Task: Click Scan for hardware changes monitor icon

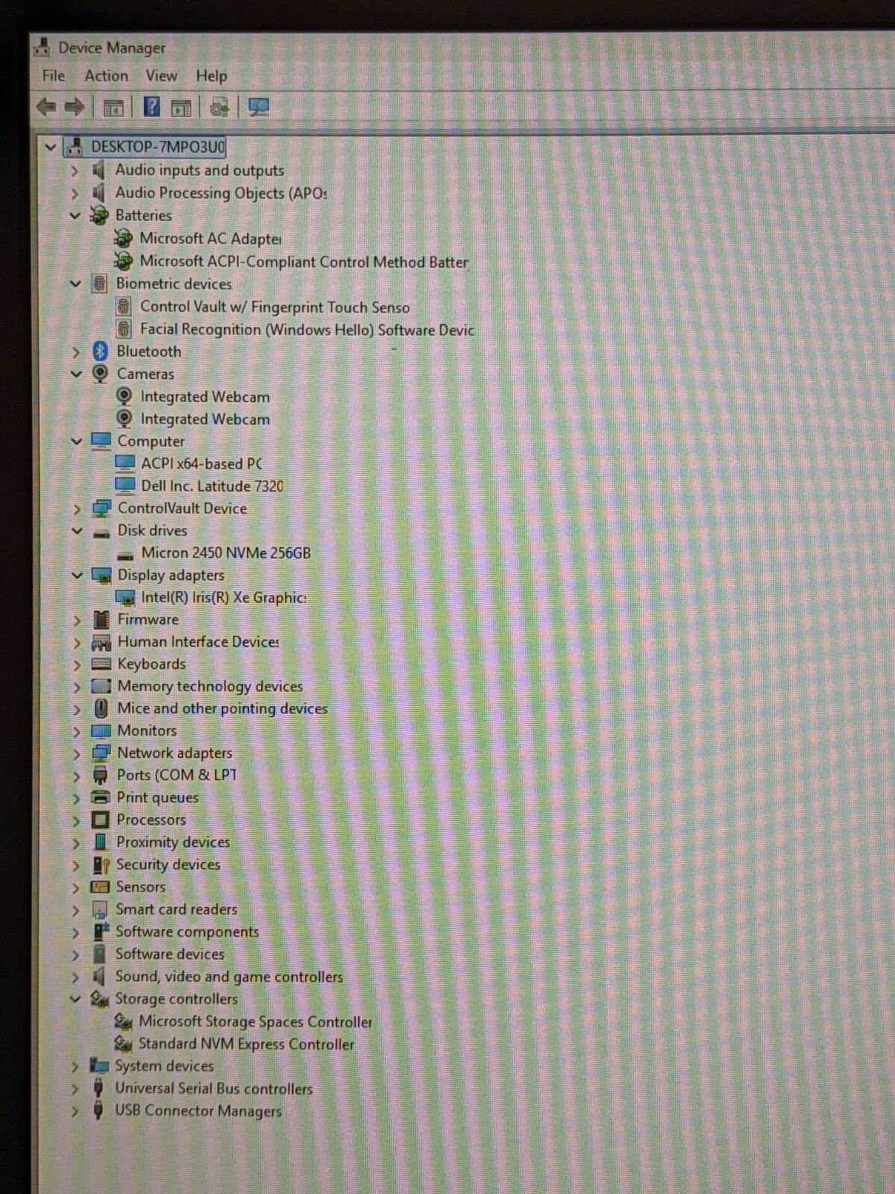Action: pyautogui.click(x=259, y=107)
